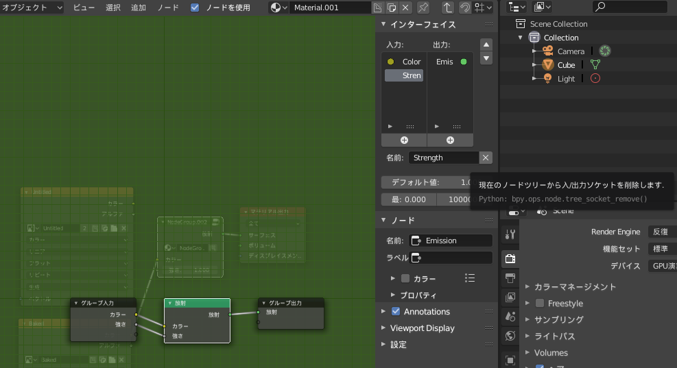Open the snap node element dropdown
The height and width of the screenshot is (368, 677).
[483, 8]
